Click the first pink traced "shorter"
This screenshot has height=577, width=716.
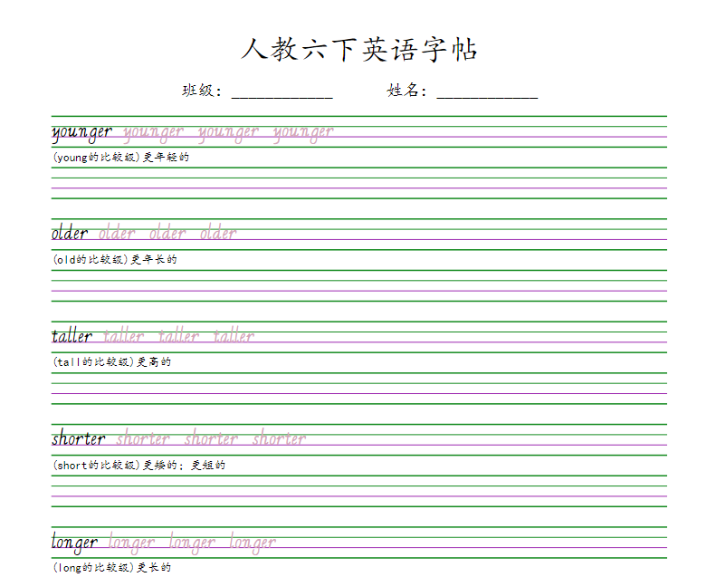click(x=143, y=439)
